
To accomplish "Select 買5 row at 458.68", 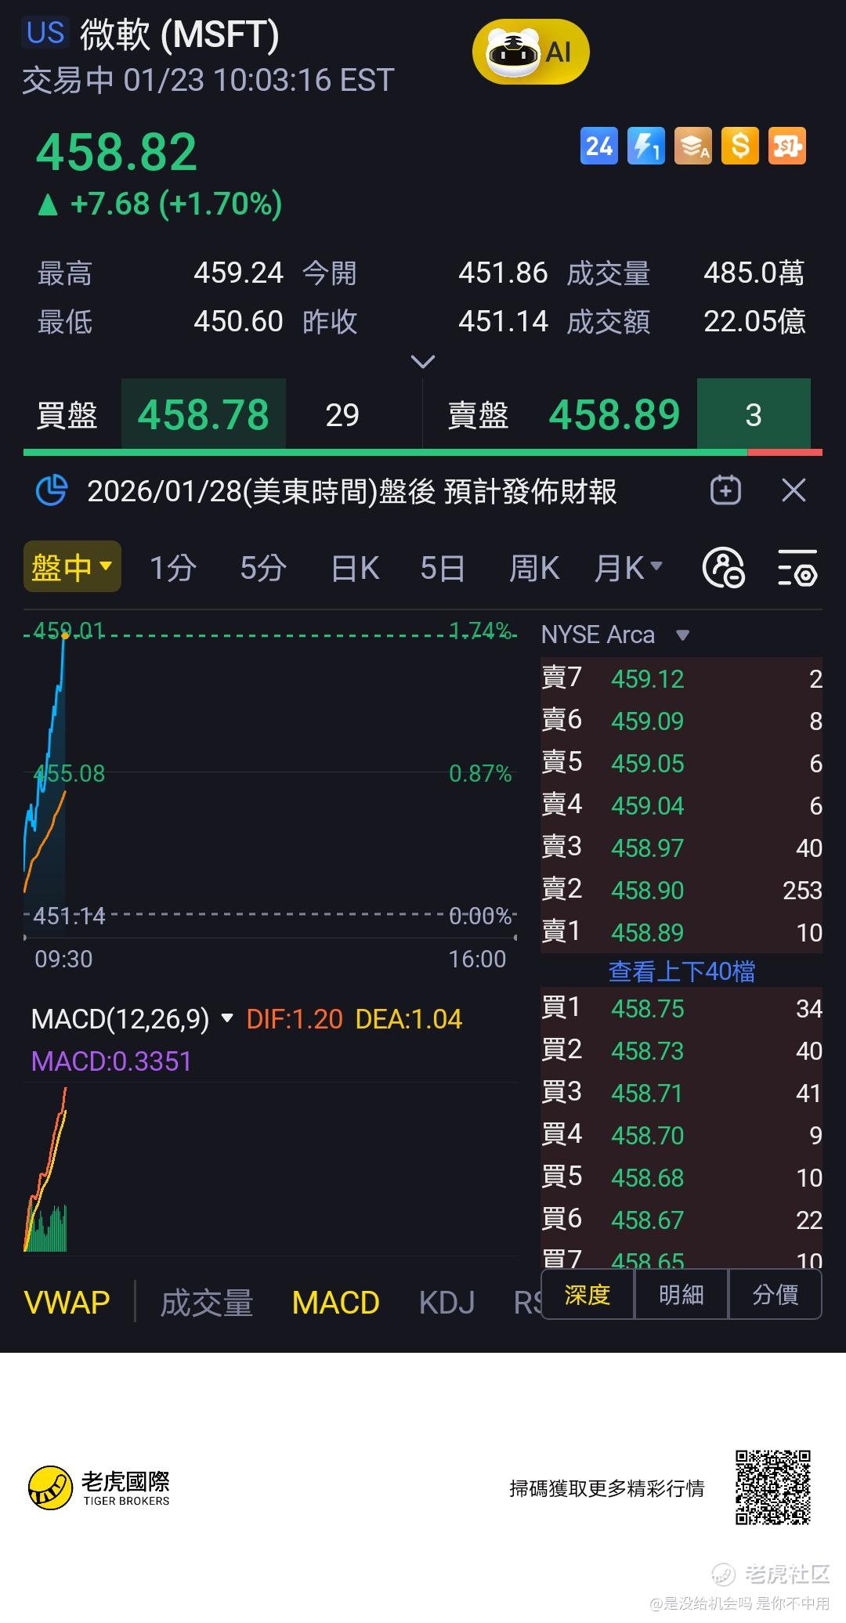I will pyautogui.click(x=681, y=1177).
